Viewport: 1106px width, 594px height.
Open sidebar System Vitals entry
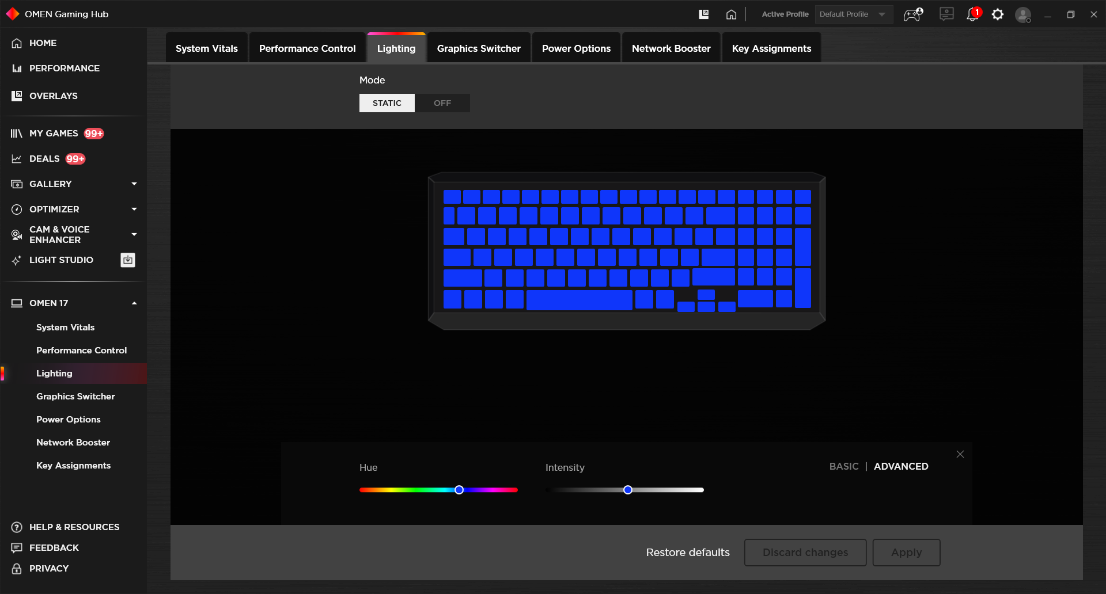[x=65, y=328]
